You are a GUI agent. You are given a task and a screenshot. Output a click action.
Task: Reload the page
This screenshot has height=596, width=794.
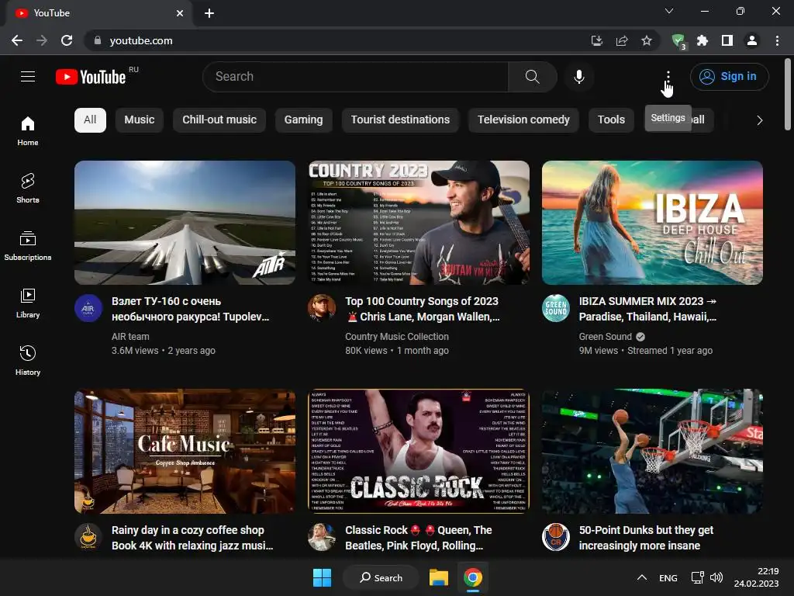pyautogui.click(x=67, y=40)
